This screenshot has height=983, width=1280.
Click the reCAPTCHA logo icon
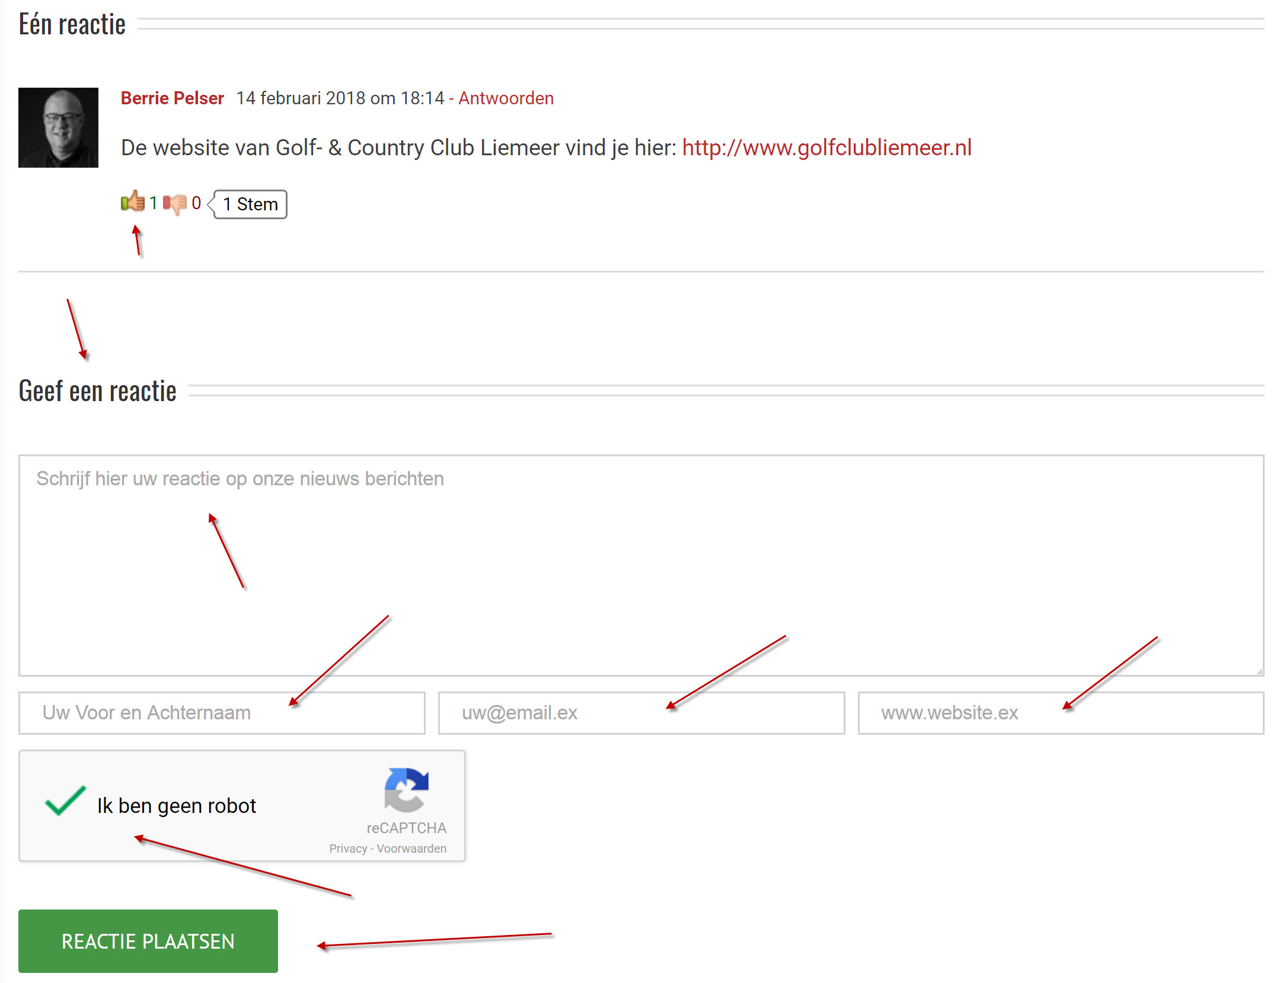(x=406, y=789)
